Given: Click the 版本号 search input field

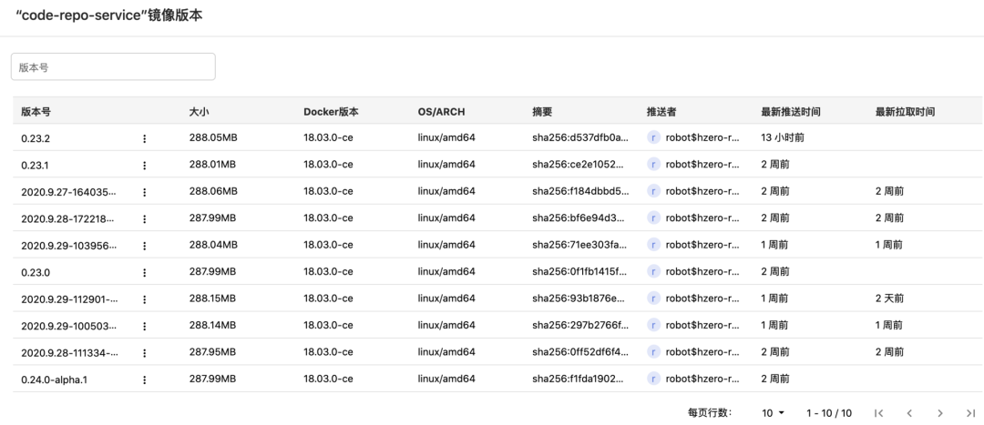Looking at the screenshot, I should tap(113, 66).
